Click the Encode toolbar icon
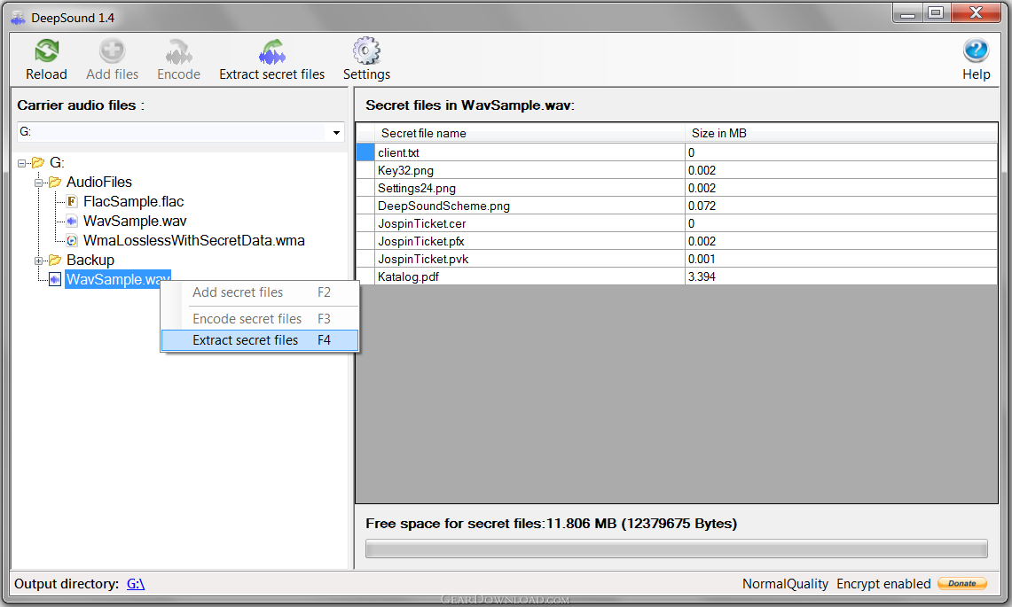Viewport: 1012px width, 607px height. point(178,51)
